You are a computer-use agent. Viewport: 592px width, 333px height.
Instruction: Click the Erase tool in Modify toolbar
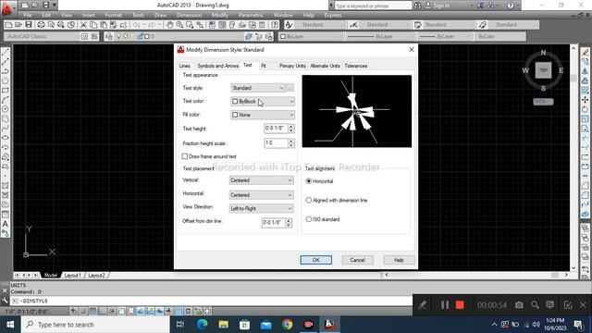(x=586, y=52)
